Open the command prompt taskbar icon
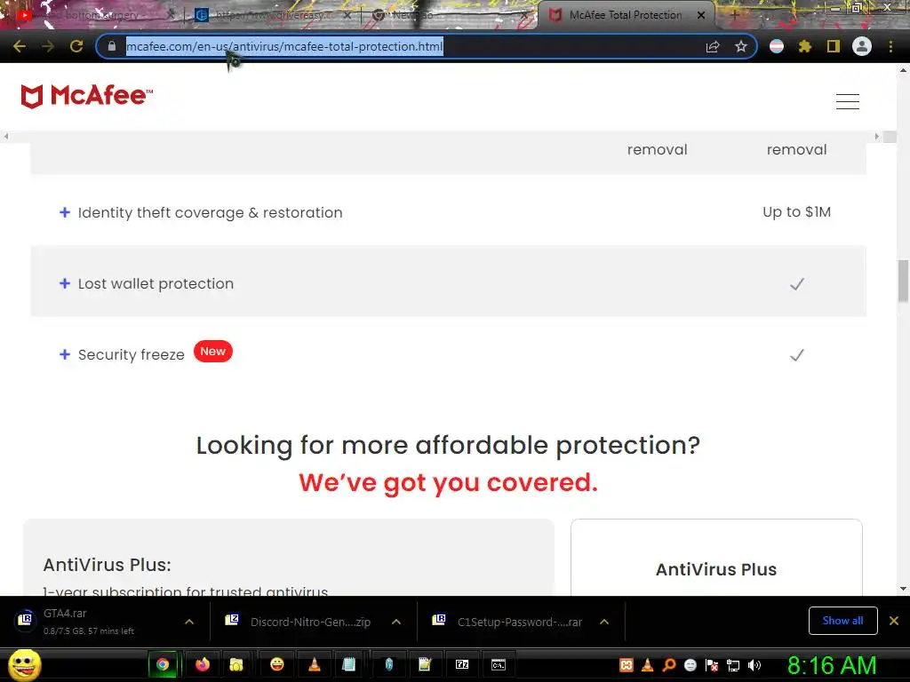 pos(499,664)
